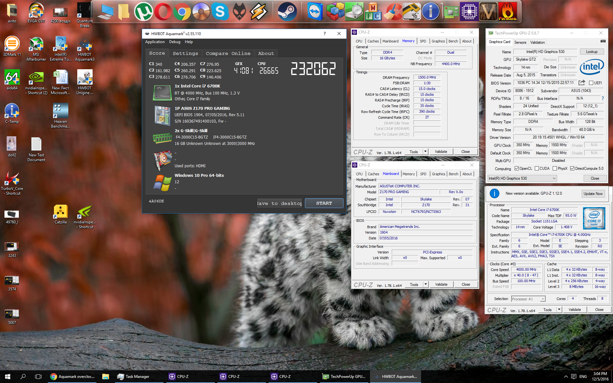Click Aquamark total score 232062
The width and height of the screenshot is (613, 383).
click(x=313, y=69)
